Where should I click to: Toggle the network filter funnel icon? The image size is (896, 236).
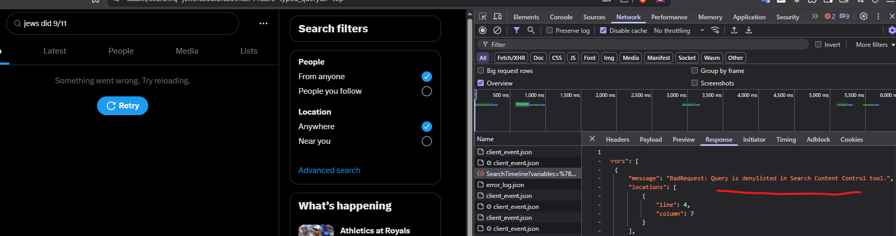(517, 30)
